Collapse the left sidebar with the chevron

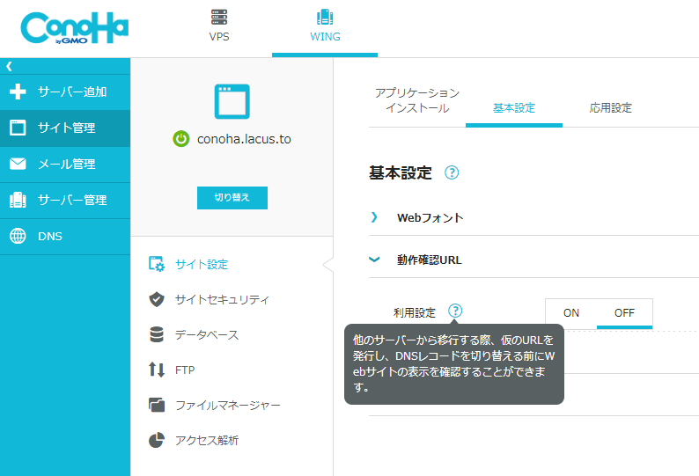pyautogui.click(x=9, y=66)
